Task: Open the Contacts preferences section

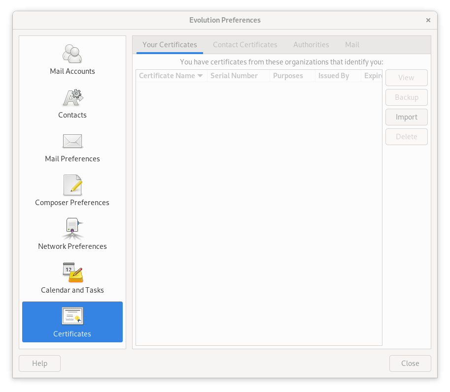Action: pos(72,102)
